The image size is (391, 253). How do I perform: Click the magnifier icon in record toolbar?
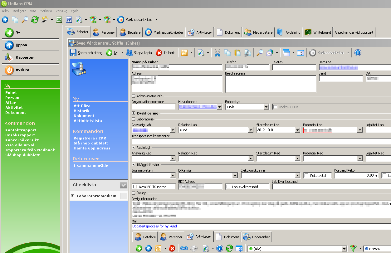tap(260, 53)
